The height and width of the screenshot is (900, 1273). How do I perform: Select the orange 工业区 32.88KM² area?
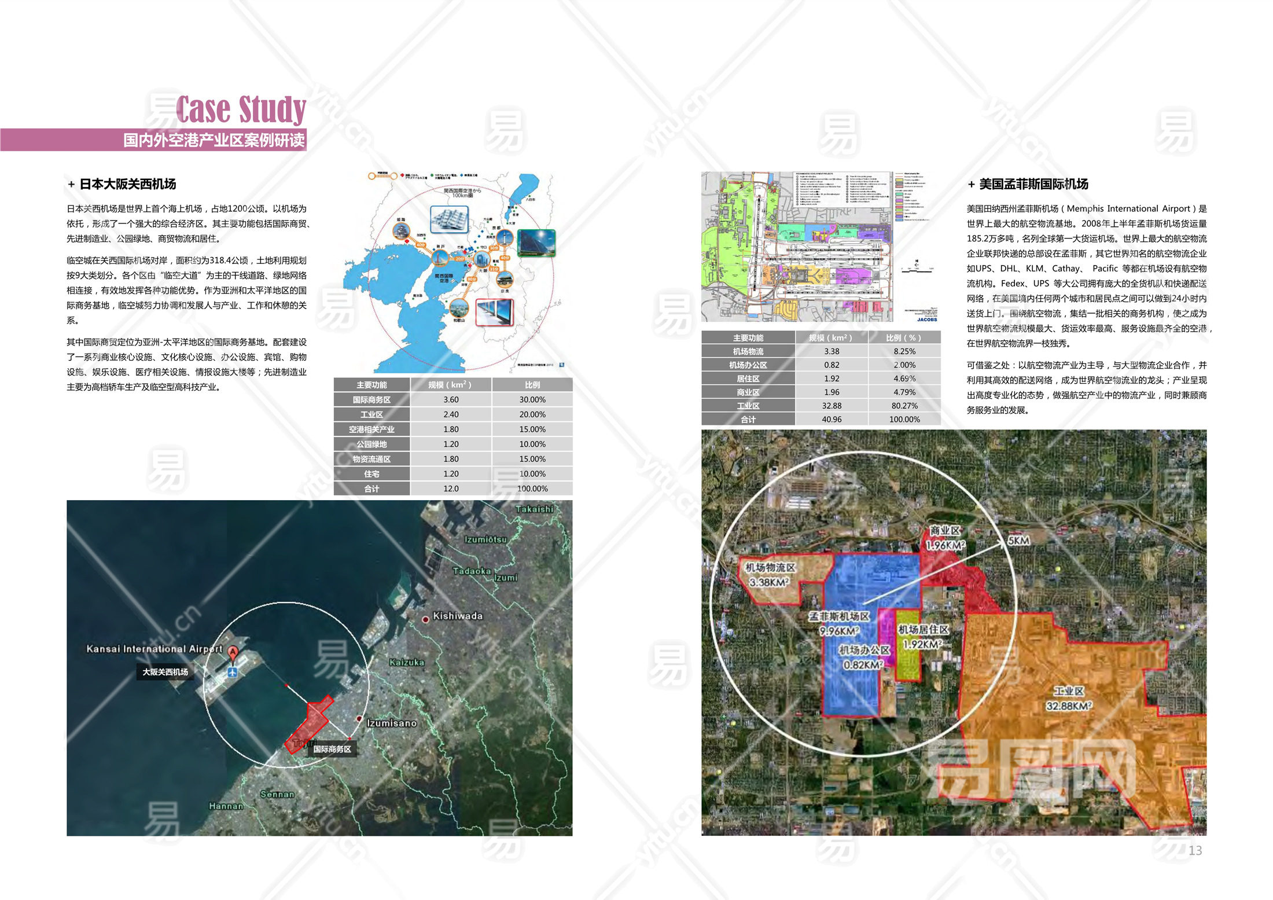click(1068, 698)
